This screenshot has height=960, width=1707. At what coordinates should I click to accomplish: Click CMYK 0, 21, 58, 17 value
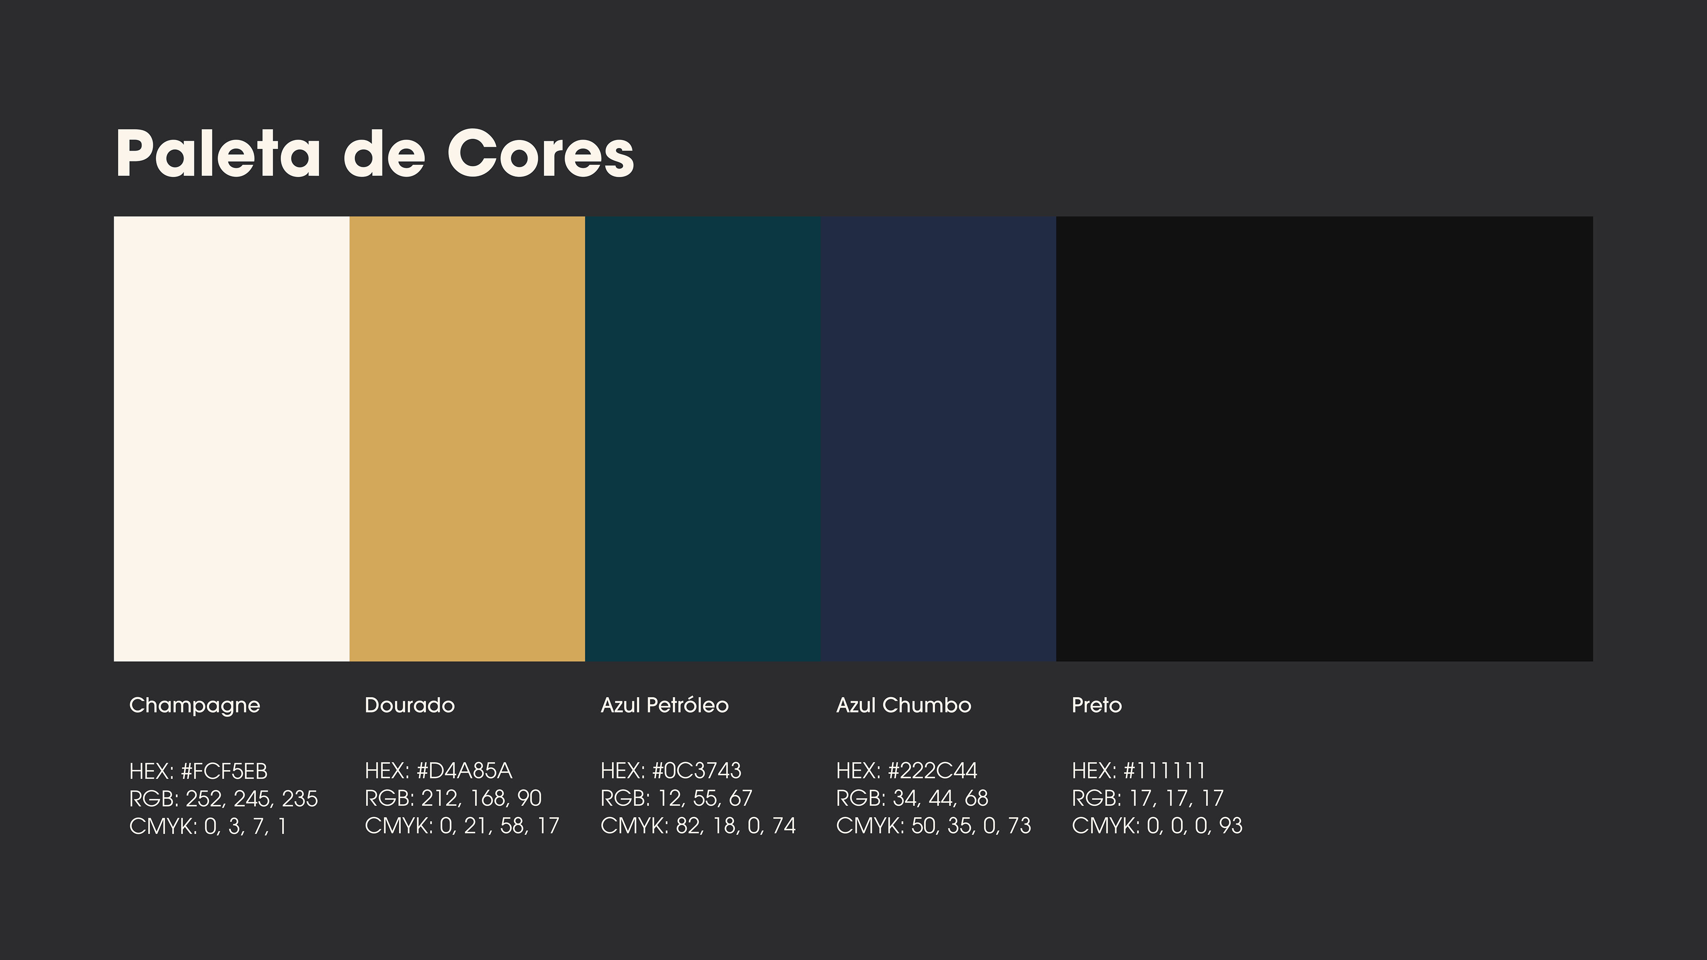tap(462, 826)
